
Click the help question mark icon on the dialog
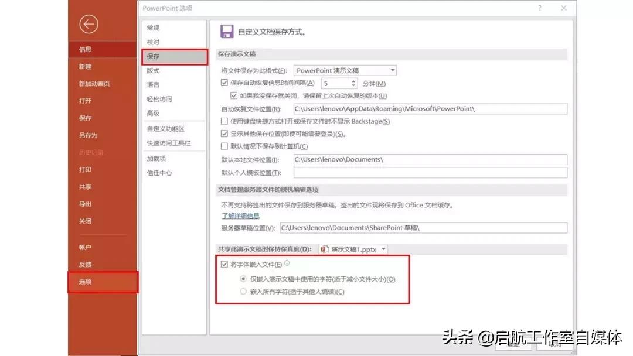[x=539, y=8]
